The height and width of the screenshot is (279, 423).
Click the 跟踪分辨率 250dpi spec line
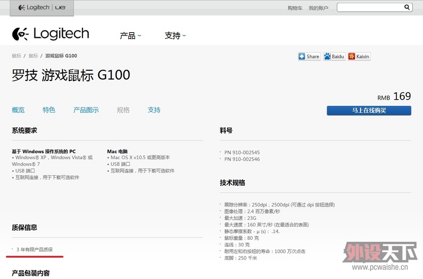(280, 205)
